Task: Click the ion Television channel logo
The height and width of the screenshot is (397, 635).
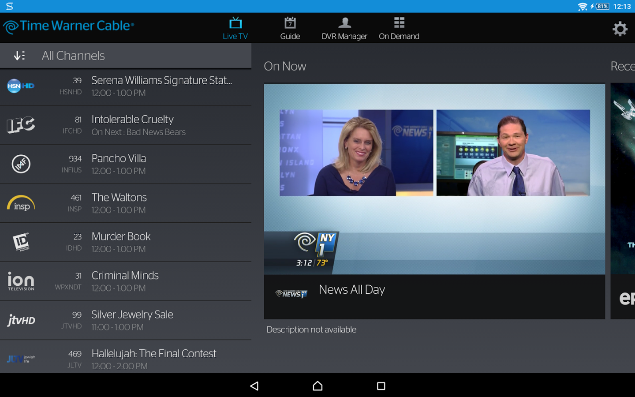Action: click(20, 281)
